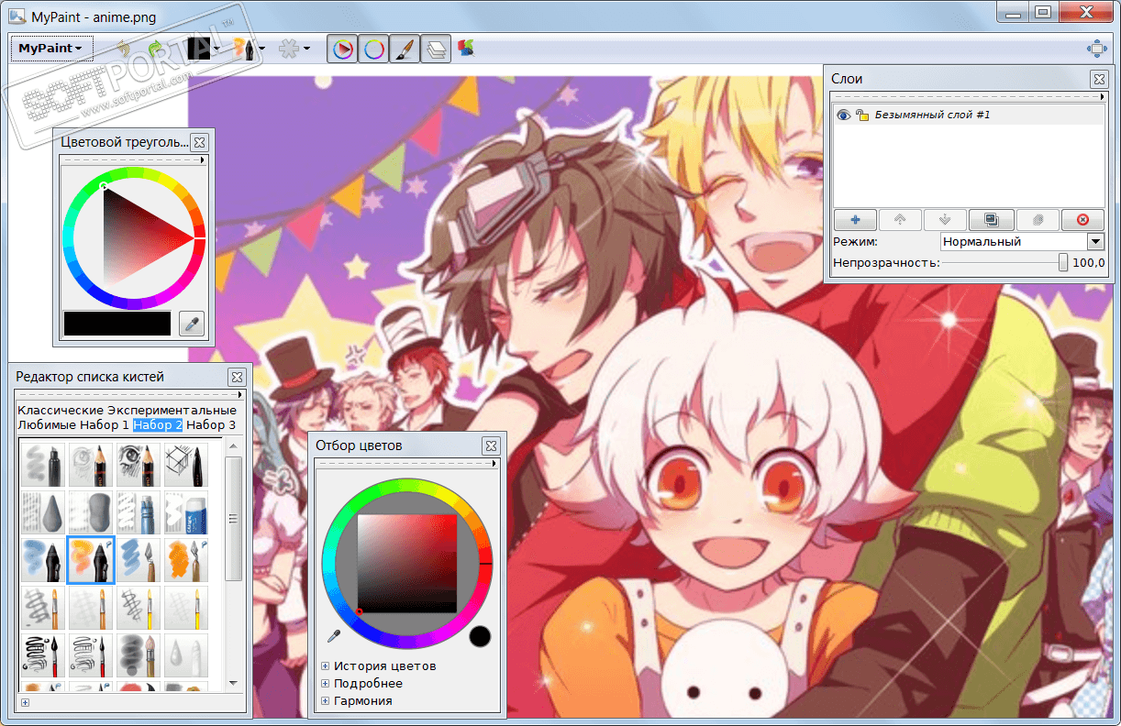Add a new layer with plus button
The height and width of the screenshot is (726, 1121).
pyautogui.click(x=855, y=220)
